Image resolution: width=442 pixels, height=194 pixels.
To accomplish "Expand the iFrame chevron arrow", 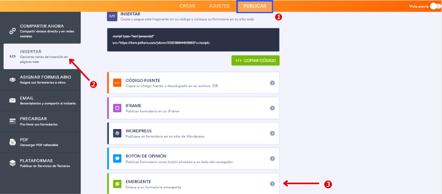I will [272, 108].
